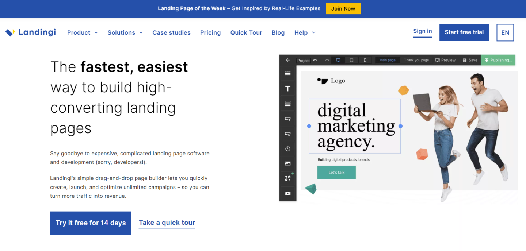Open the Solutions dropdown menu
The width and height of the screenshot is (526, 251).
point(125,32)
